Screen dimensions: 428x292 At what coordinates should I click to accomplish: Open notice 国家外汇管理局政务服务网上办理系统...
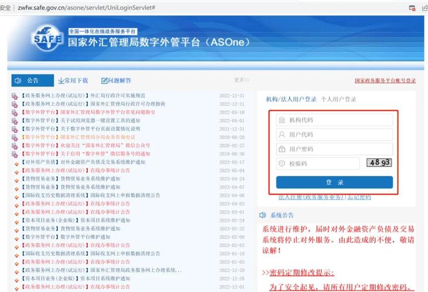136,270
